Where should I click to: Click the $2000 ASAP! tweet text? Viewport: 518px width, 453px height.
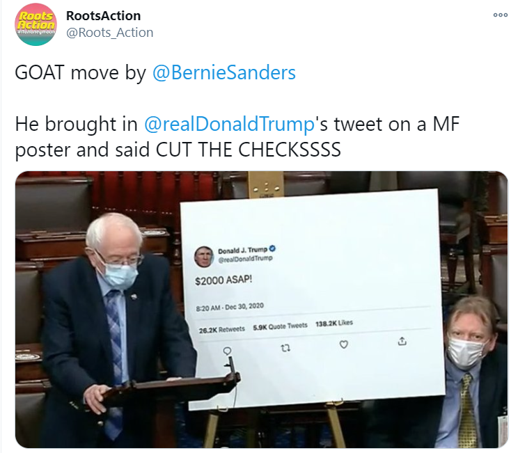pyautogui.click(x=223, y=280)
